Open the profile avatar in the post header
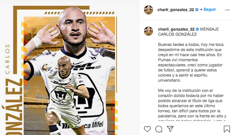234x135 pixels. [148, 10]
